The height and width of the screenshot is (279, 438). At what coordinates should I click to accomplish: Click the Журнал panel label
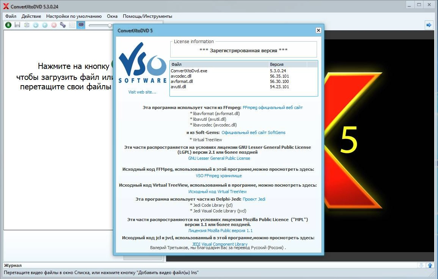[13, 266]
